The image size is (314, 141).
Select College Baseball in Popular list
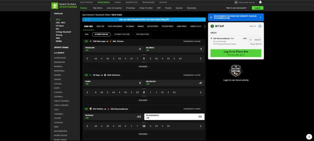pyautogui.click(x=63, y=32)
